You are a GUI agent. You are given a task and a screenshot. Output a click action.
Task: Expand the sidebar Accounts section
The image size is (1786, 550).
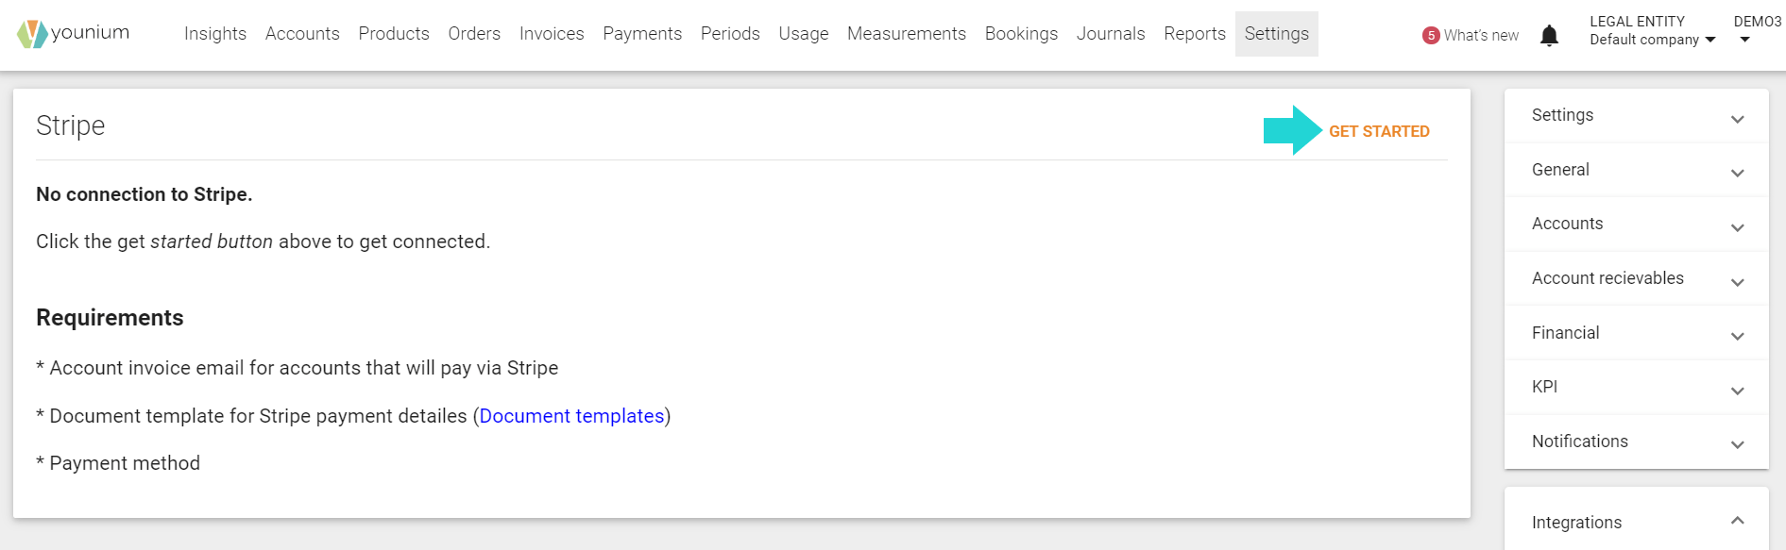click(x=1636, y=225)
